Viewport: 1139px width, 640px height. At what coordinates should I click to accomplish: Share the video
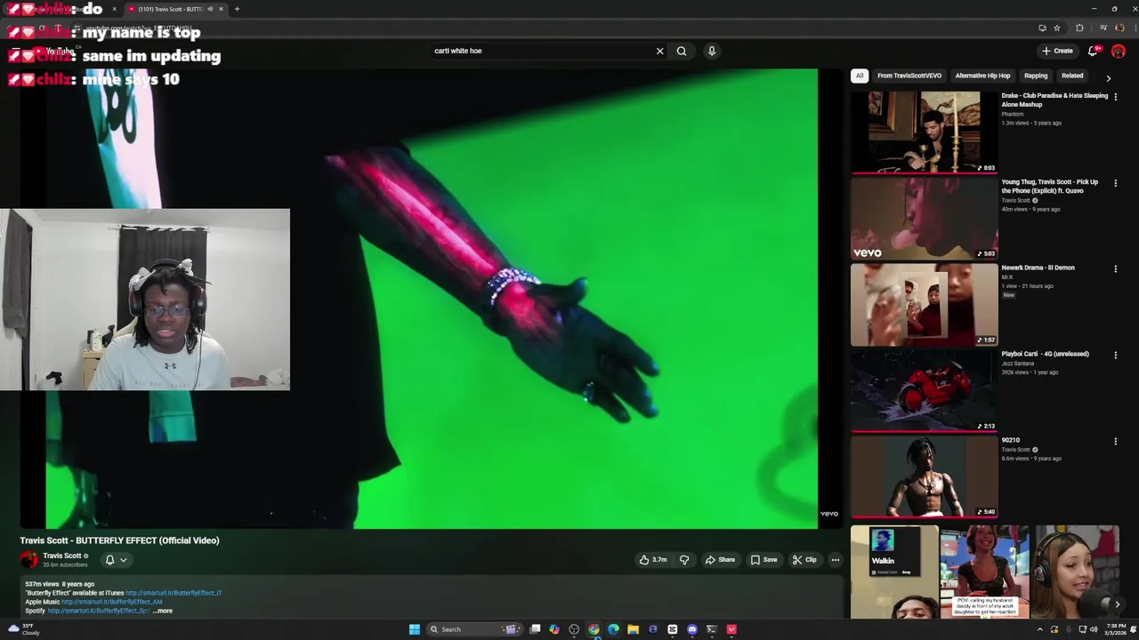[720, 560]
